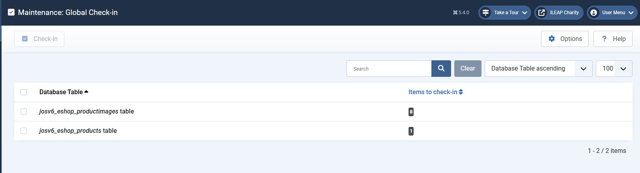The width and height of the screenshot is (640, 173).
Task: Expand the User Menu chevron
Action: [x=631, y=13]
